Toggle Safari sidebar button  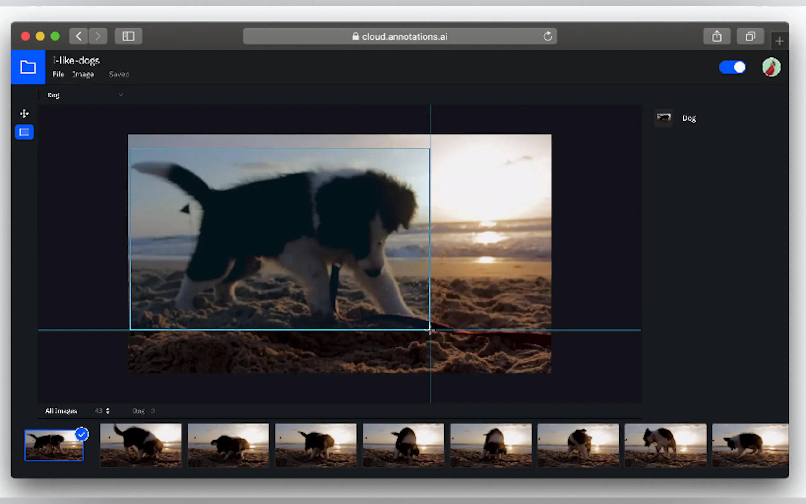128,36
